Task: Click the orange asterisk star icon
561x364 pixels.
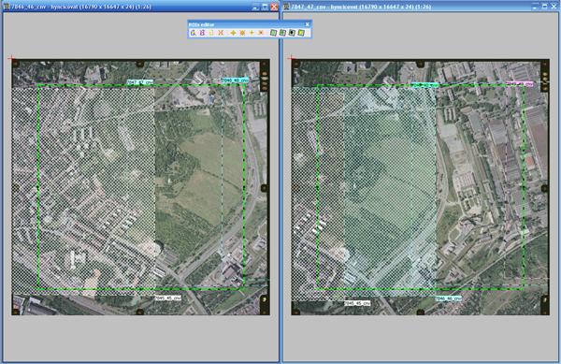Action: point(242,33)
